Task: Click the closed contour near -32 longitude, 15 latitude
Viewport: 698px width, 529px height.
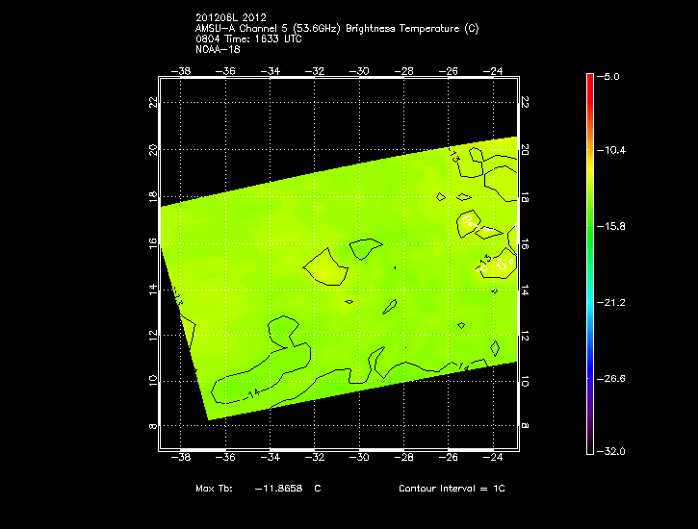Action: click(x=324, y=264)
